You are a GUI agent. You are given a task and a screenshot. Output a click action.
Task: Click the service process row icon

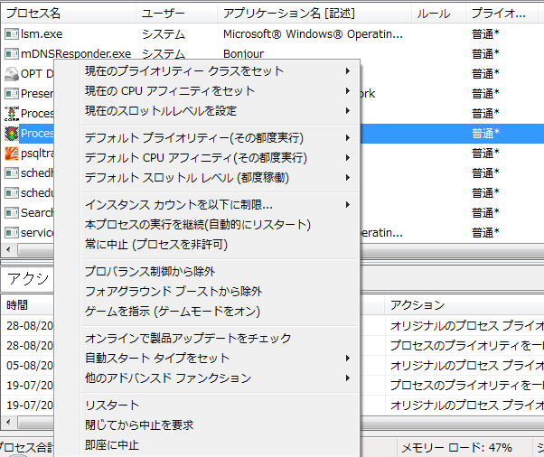coord(12,232)
